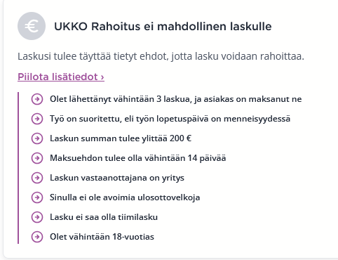The height and width of the screenshot is (260, 338).
Task: Select 'Työ on suoritettu' condition text
Action: 170,119
